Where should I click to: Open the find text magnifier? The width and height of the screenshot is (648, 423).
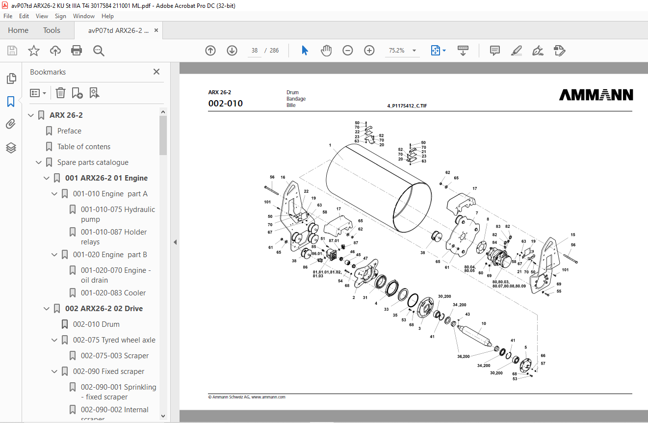pos(99,51)
